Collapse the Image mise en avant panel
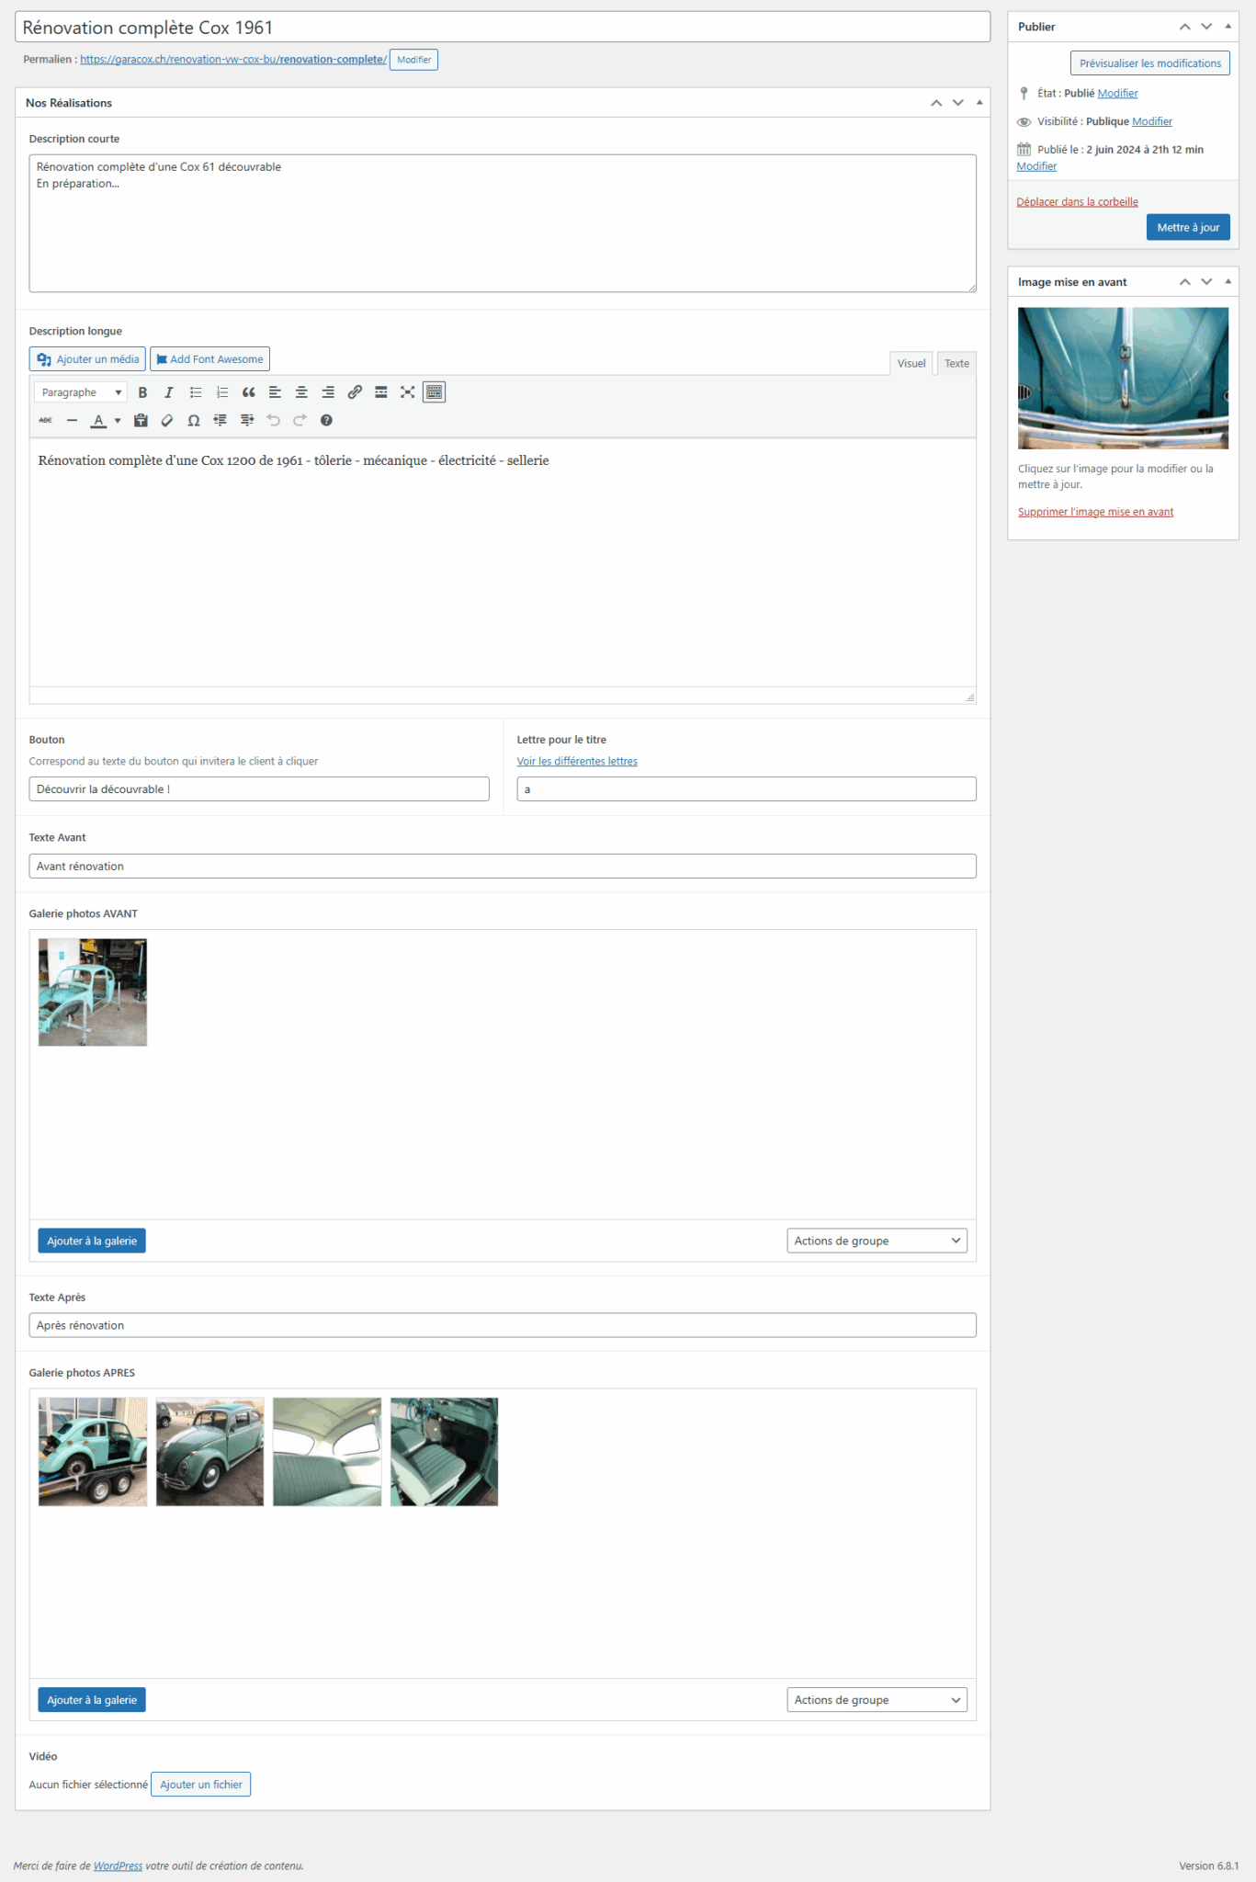The image size is (1256, 1882). click(1228, 282)
